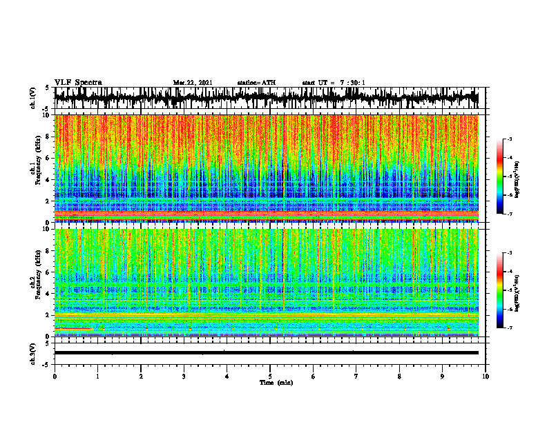This screenshot has height=422, width=547.
Task: Click the ch.1 spectrogram color scale bar
Action: click(x=500, y=177)
